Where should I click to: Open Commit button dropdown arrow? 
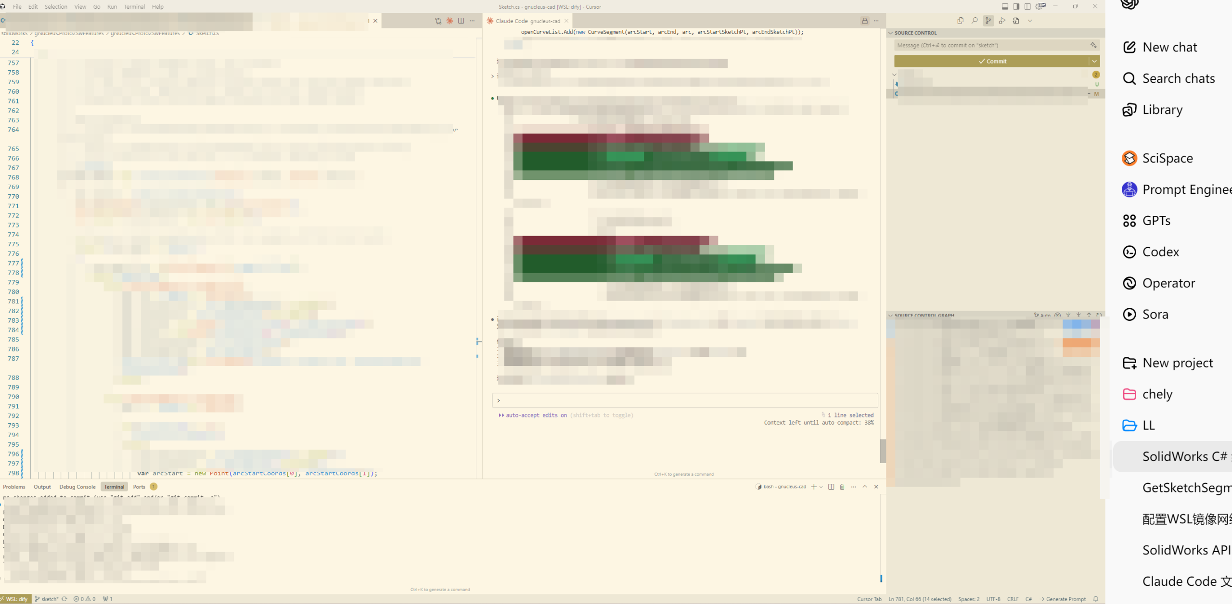(1094, 61)
